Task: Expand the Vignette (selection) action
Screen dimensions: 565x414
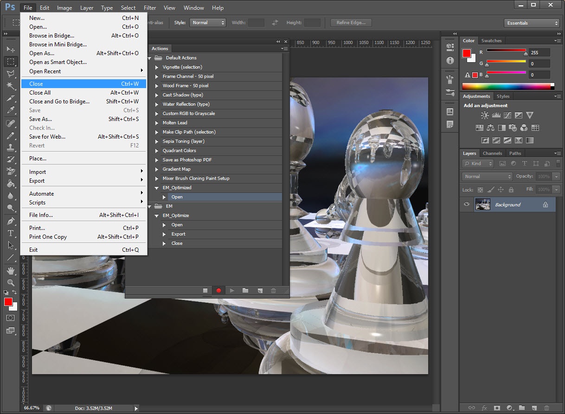Action: click(x=157, y=67)
